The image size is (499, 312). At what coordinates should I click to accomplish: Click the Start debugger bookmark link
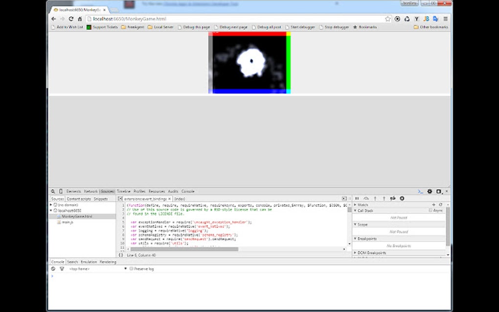click(x=301, y=27)
